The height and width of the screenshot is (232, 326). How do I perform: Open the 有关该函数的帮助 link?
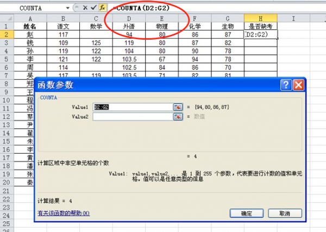point(64,214)
